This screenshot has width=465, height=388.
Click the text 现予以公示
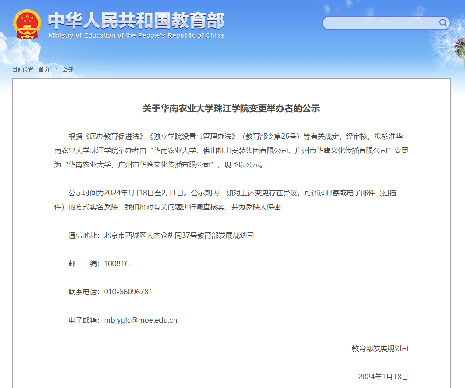(x=242, y=165)
